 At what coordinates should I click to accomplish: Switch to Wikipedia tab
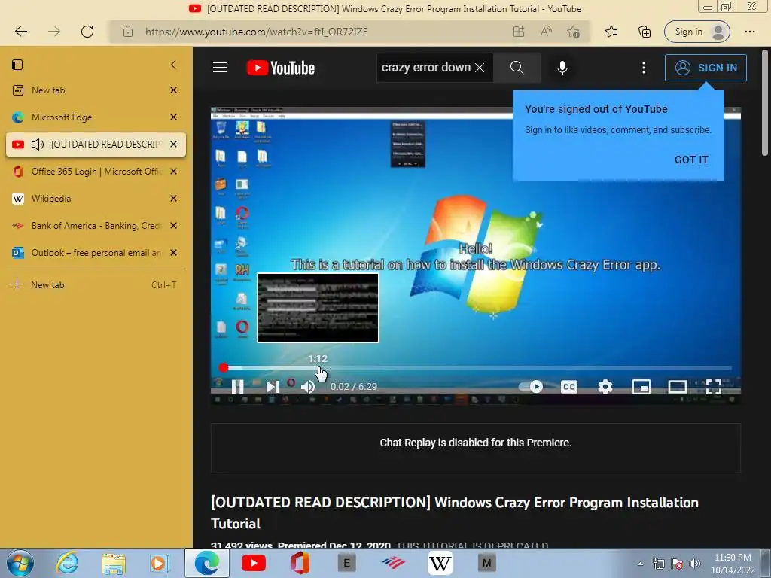tap(96, 199)
